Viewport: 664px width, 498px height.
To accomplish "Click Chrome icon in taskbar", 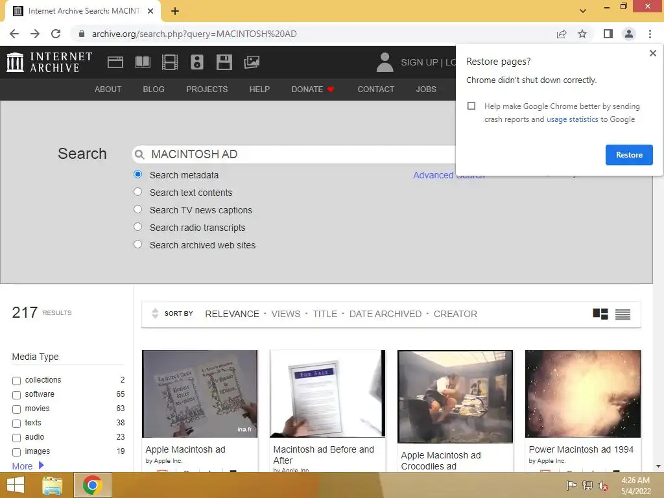I will (x=93, y=485).
